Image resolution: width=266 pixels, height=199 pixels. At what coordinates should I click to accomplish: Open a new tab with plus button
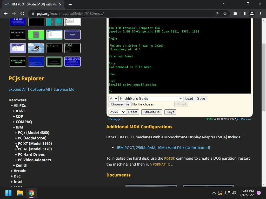[x=70, y=4]
